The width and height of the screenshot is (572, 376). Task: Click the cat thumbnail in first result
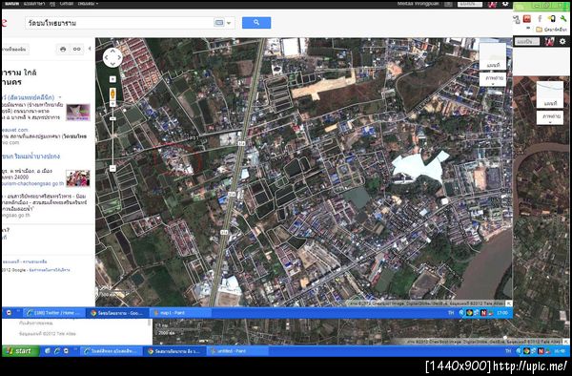coord(78,112)
